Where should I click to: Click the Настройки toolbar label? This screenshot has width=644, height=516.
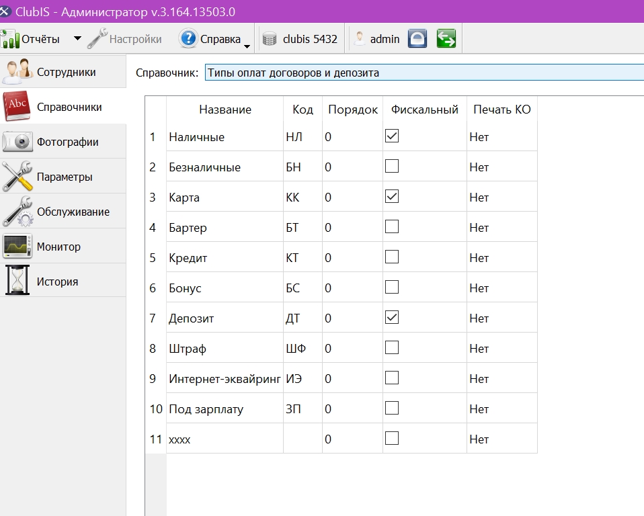pos(136,39)
